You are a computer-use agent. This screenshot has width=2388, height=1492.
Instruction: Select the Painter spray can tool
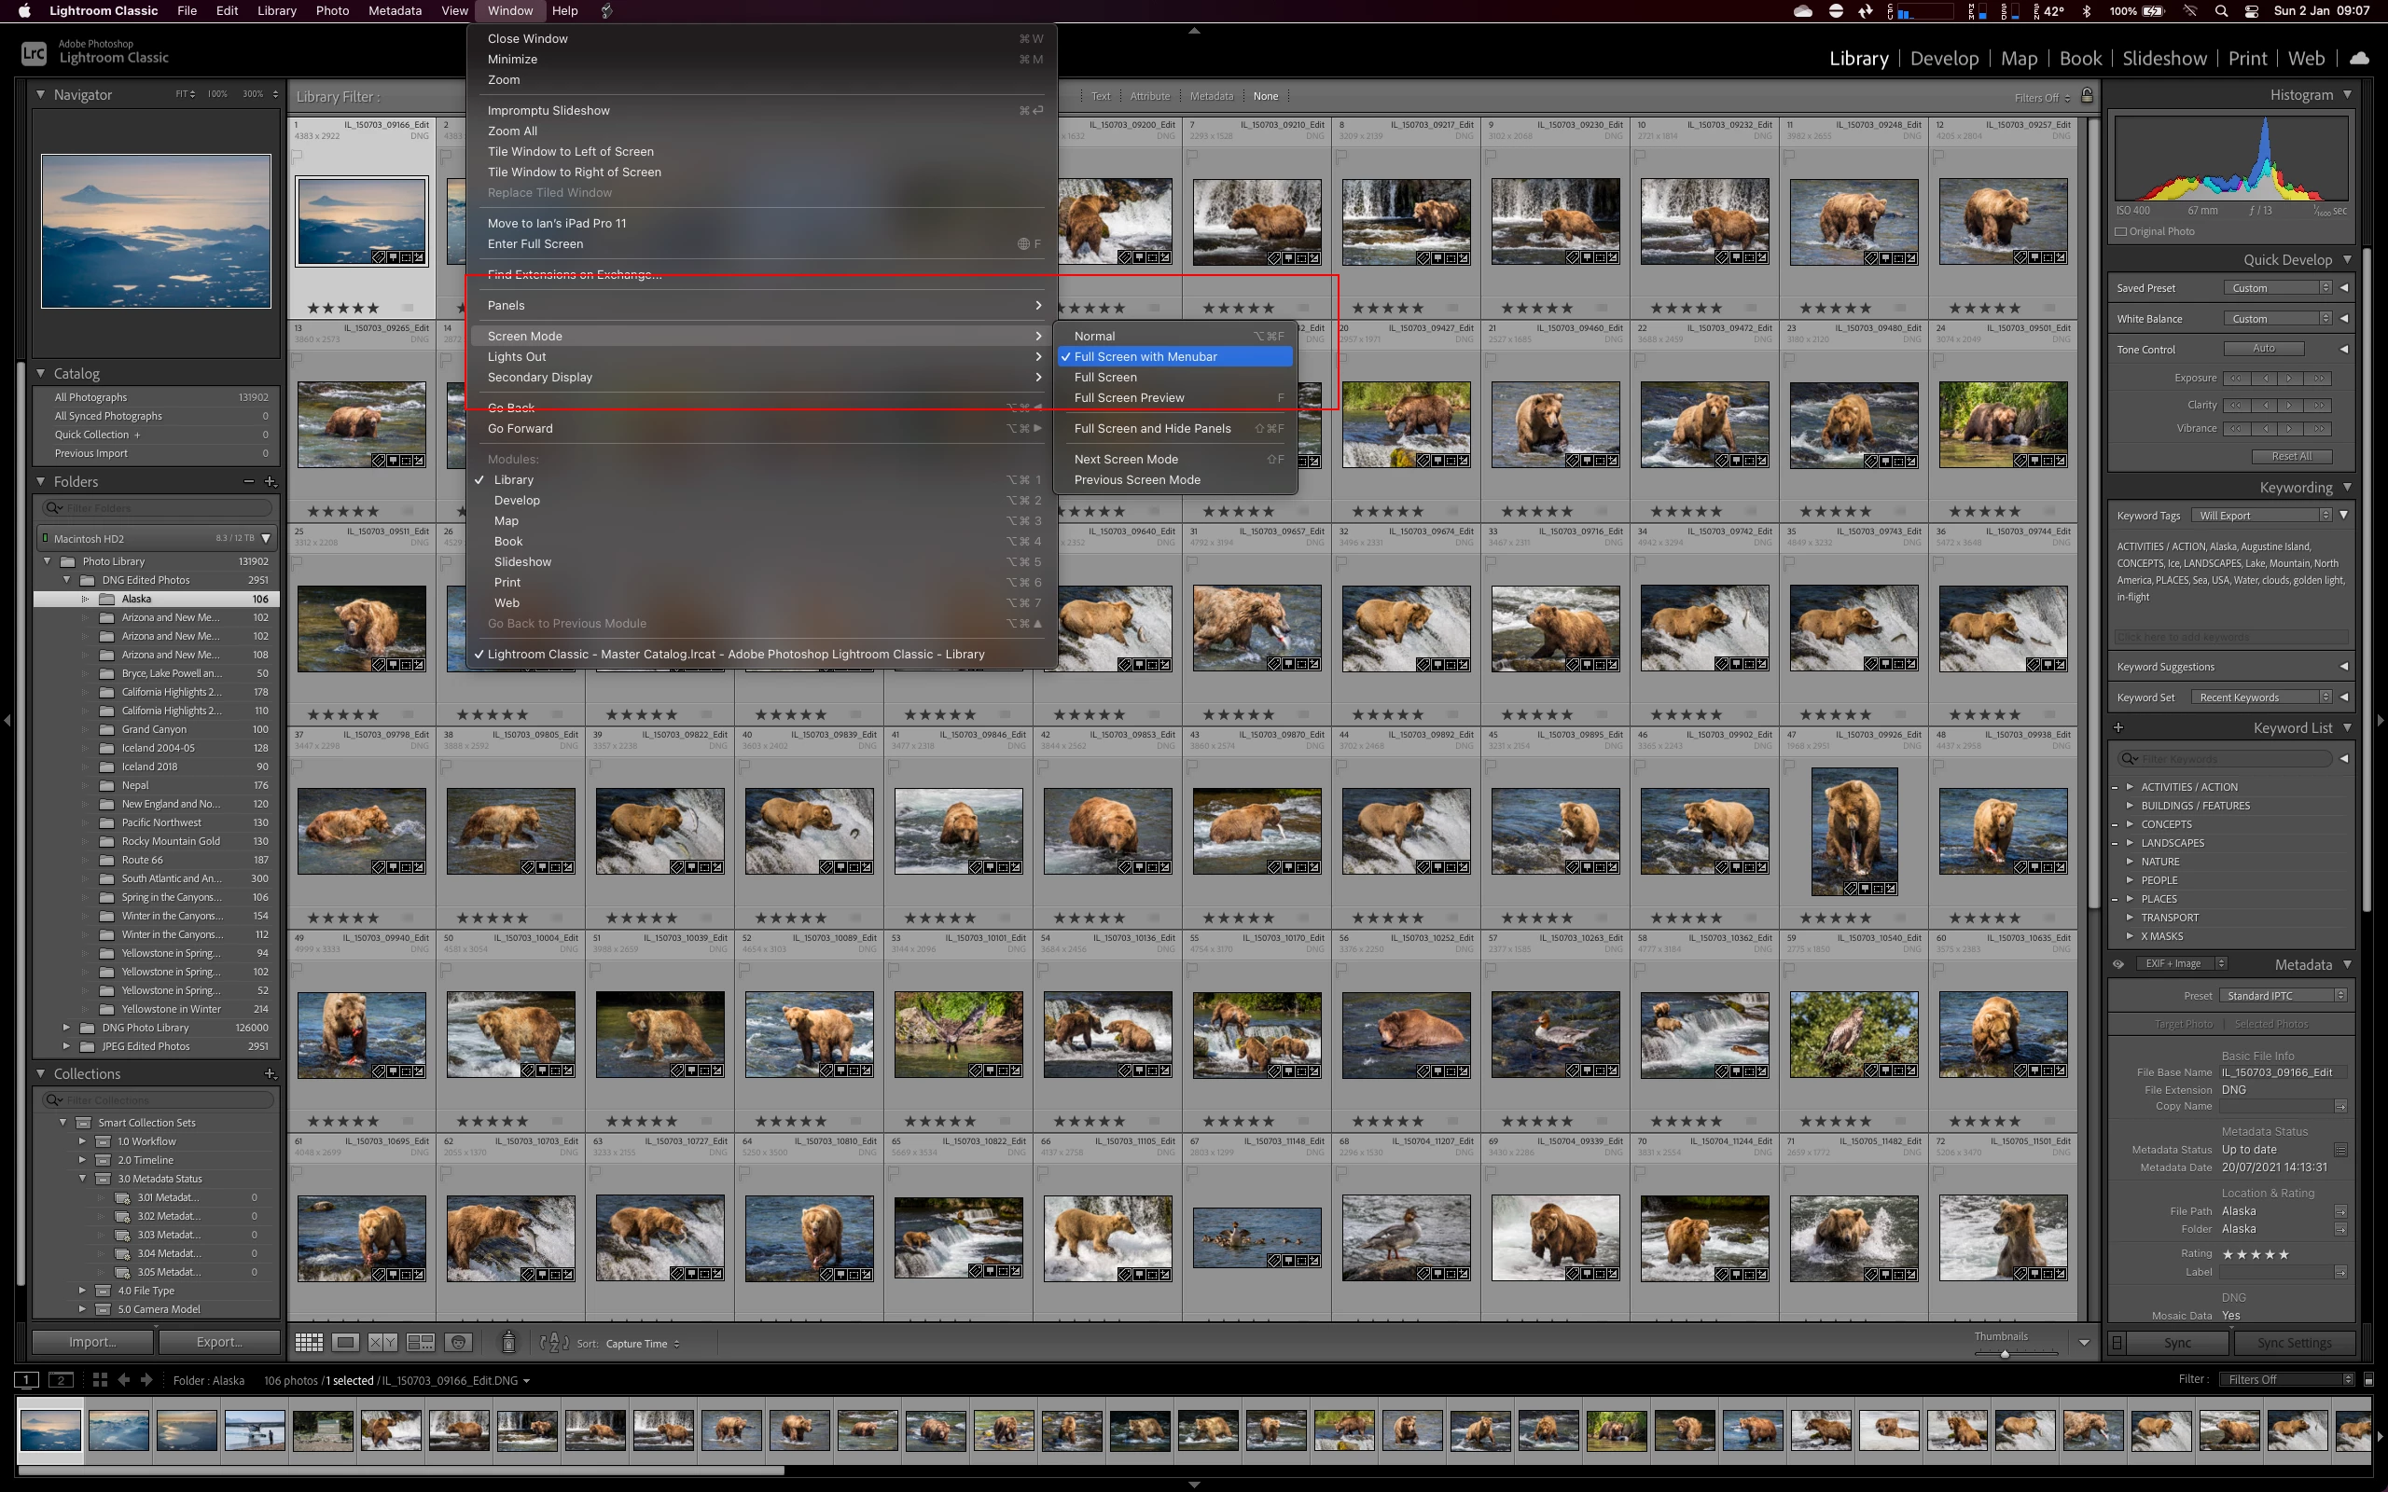(508, 1342)
